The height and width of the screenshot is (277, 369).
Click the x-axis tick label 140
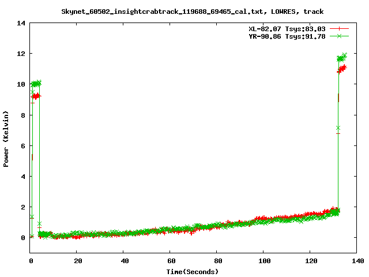pyautogui.click(x=358, y=261)
